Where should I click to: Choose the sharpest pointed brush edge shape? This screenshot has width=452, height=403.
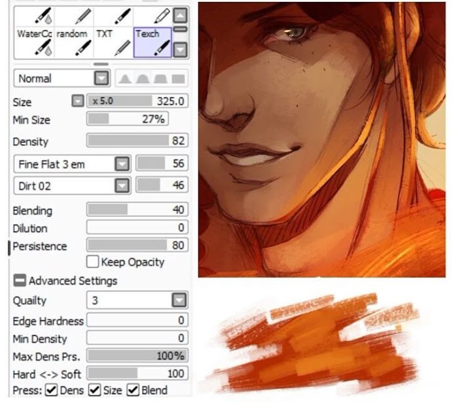pyautogui.click(x=125, y=79)
